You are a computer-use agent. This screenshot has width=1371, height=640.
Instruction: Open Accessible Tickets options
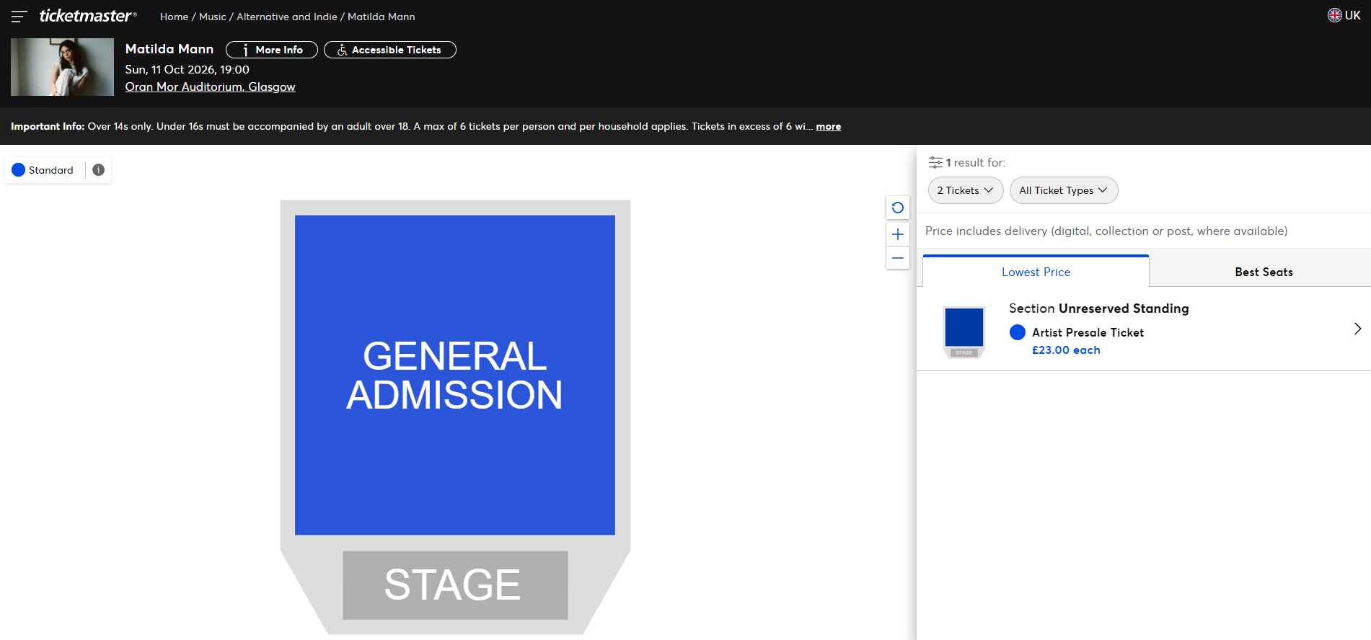390,50
